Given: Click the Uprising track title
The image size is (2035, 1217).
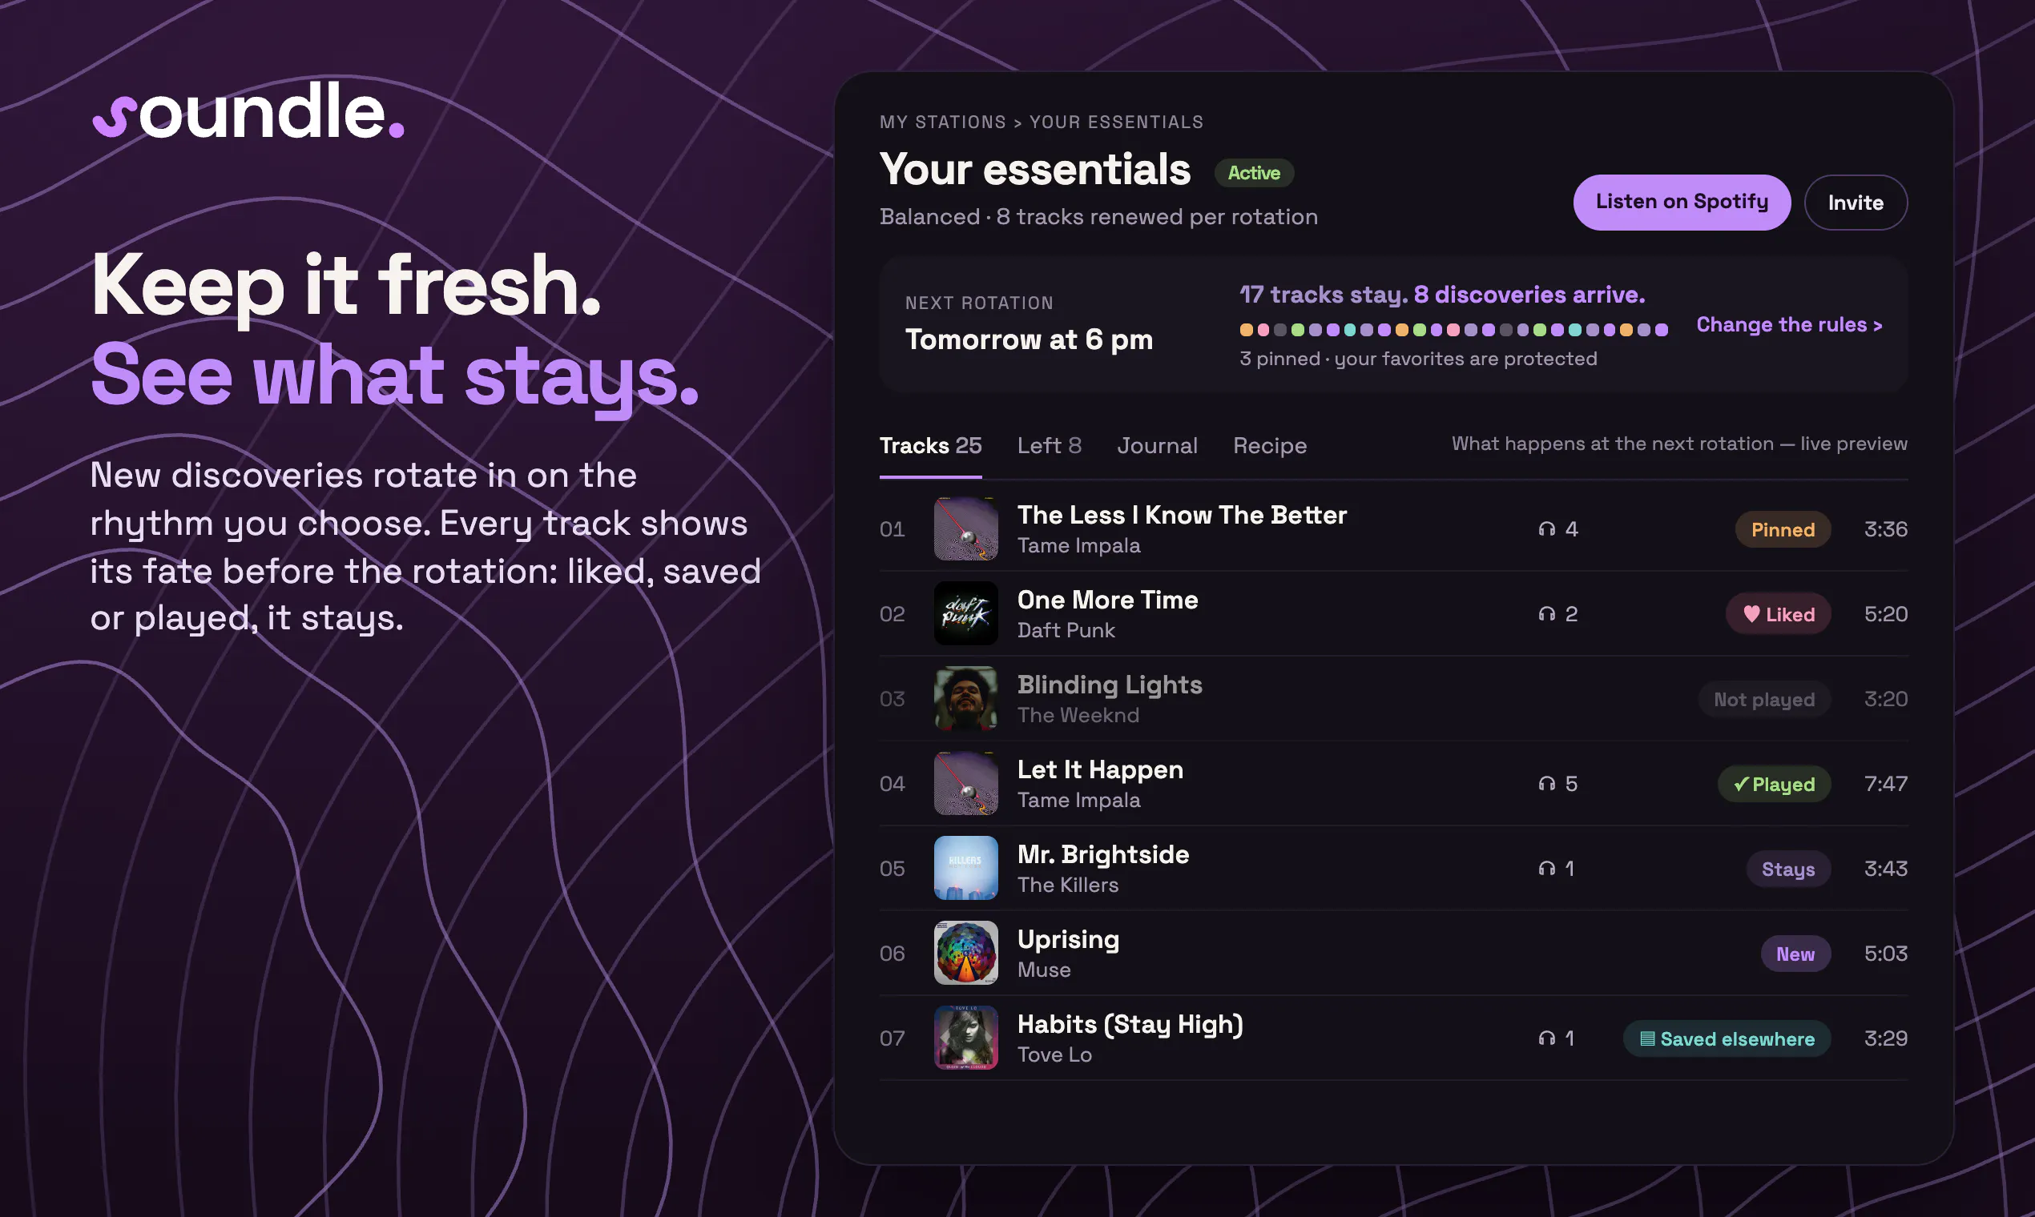Looking at the screenshot, I should 1069,940.
